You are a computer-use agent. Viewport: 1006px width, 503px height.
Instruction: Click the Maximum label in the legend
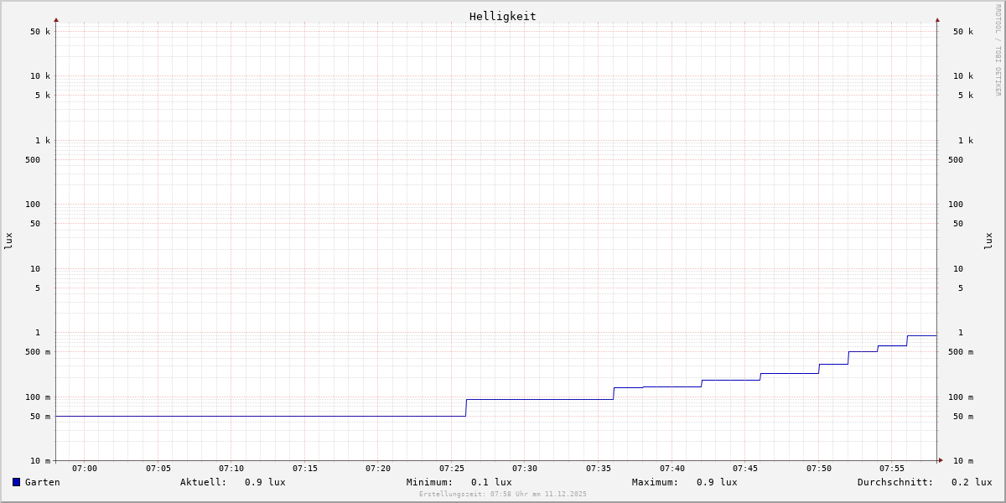tap(656, 482)
